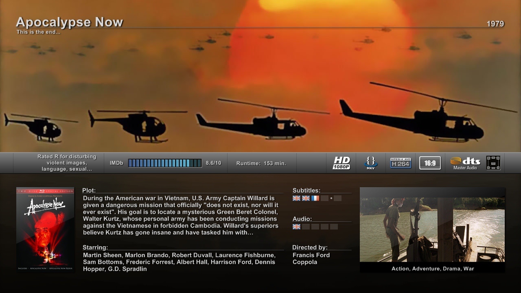Click the IMDb rating bar

click(165, 163)
